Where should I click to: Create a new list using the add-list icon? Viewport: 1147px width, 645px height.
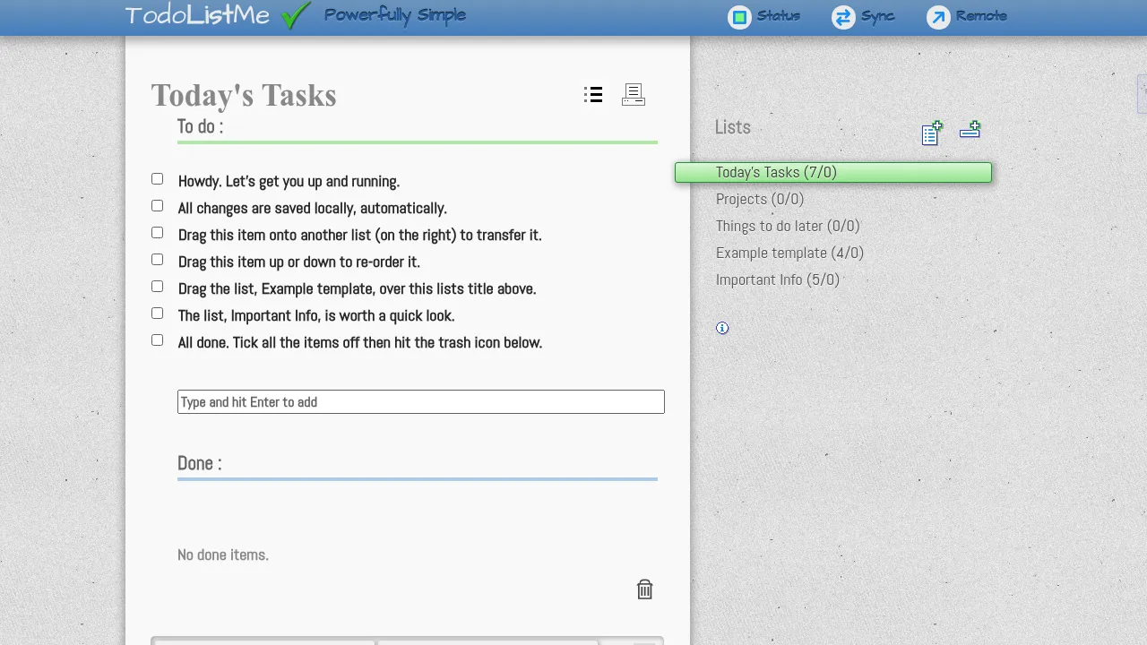(x=932, y=132)
